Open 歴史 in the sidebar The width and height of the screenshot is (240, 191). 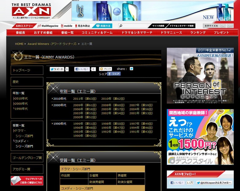tap(27, 82)
